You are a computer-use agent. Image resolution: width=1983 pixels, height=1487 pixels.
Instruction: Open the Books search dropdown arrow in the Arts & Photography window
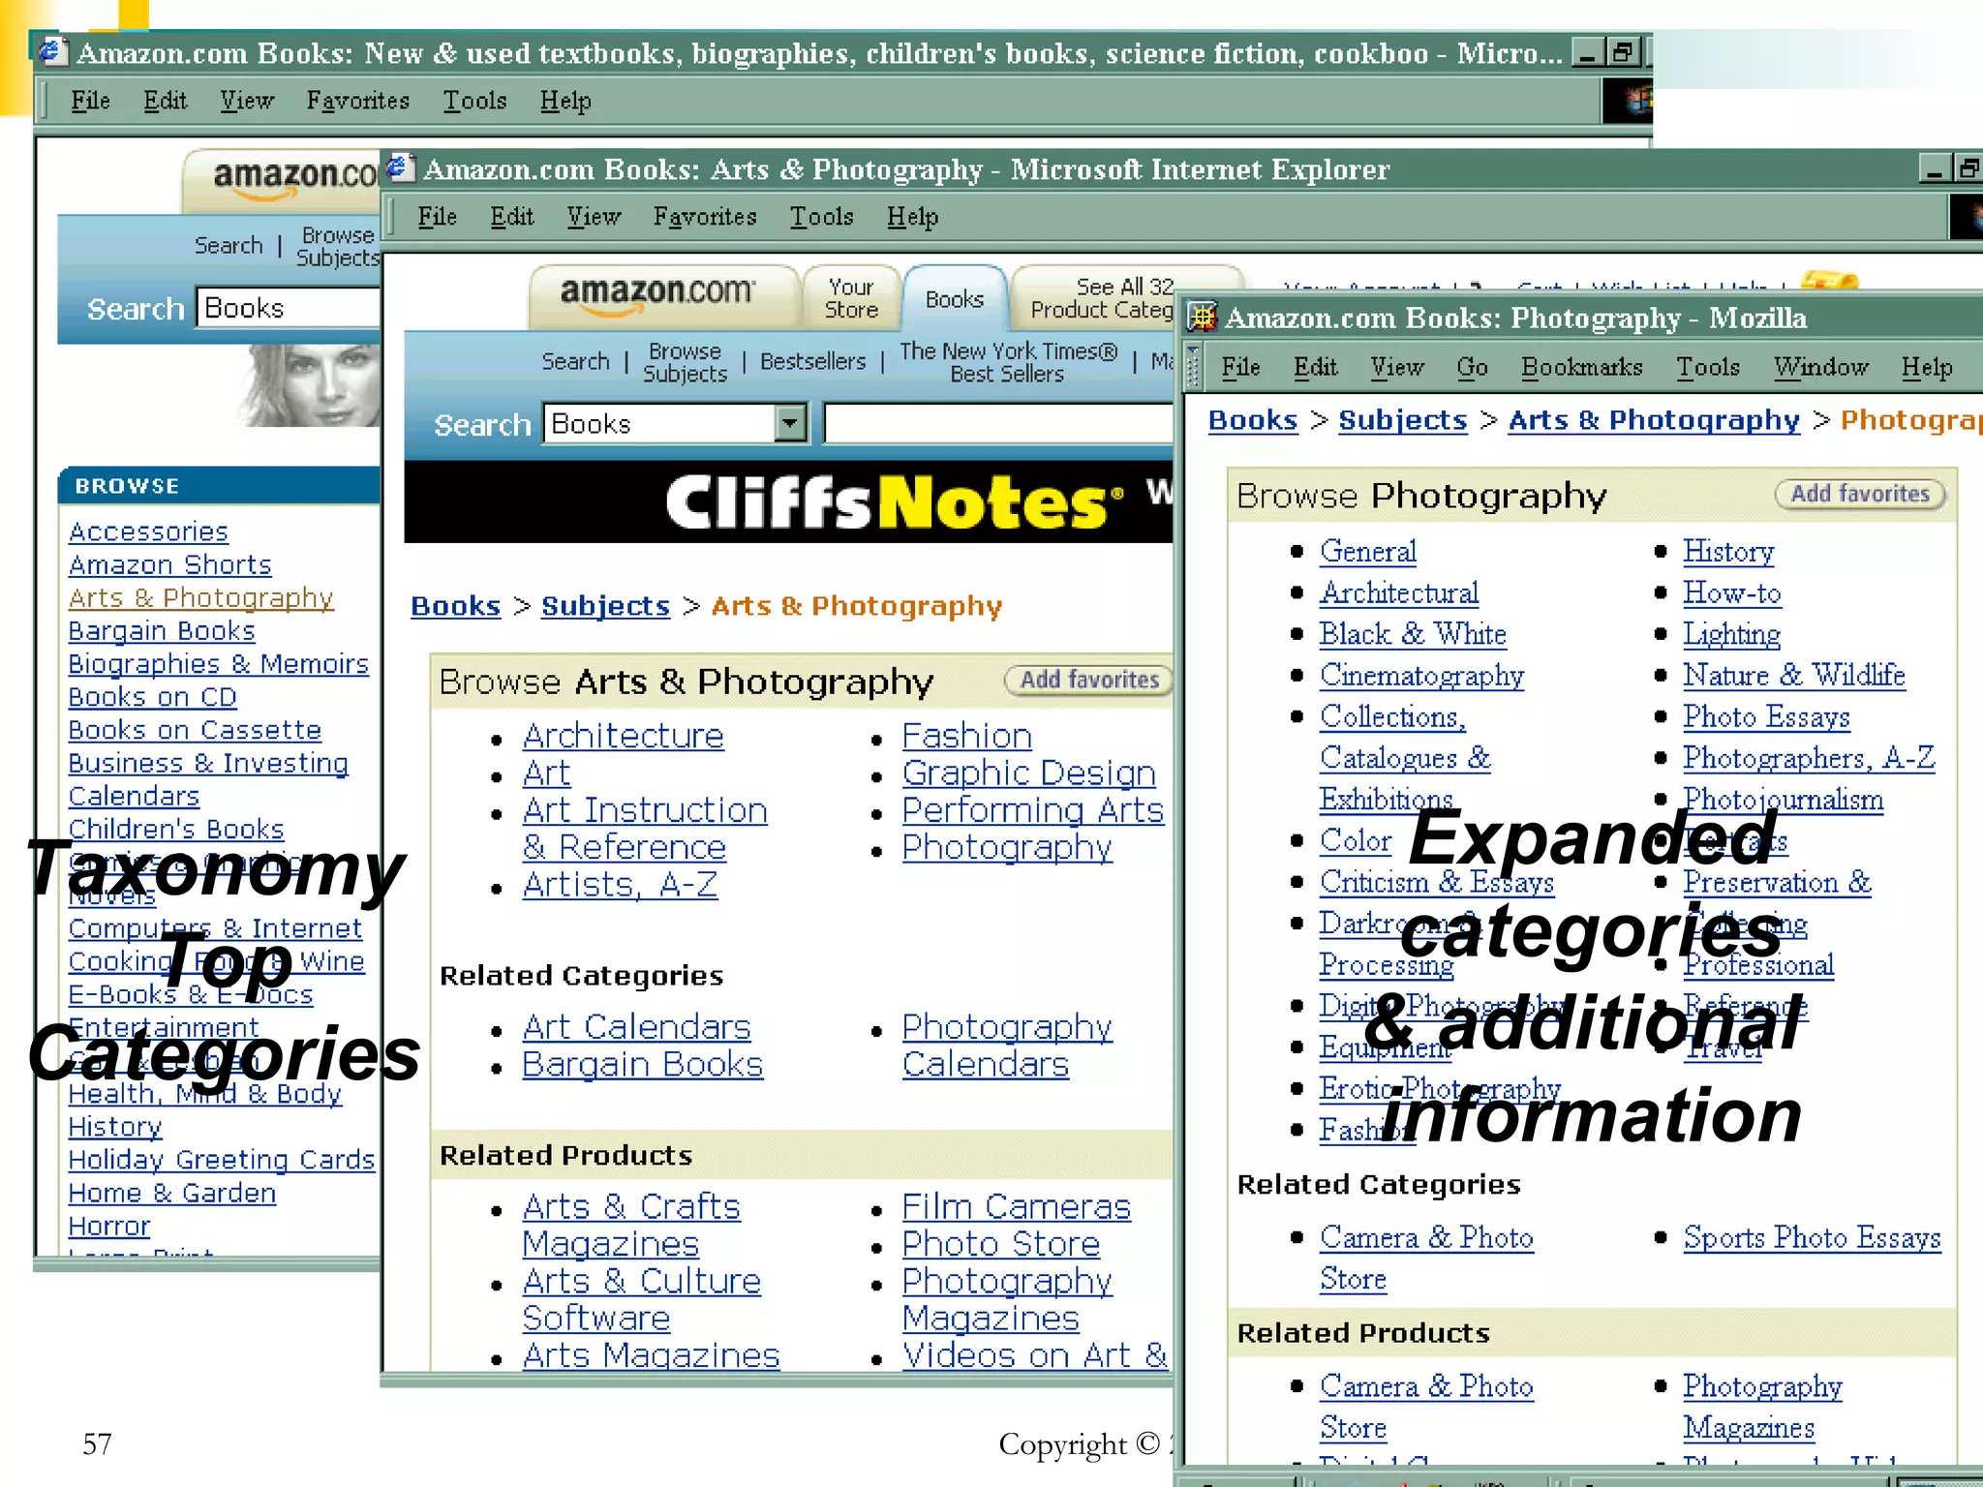[x=791, y=423]
